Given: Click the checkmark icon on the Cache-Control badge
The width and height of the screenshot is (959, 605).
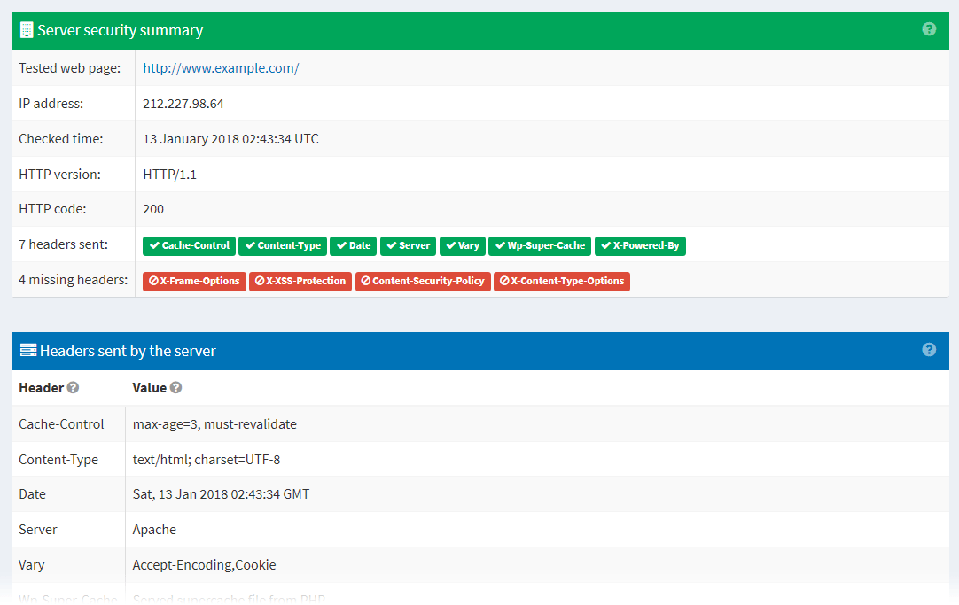Looking at the screenshot, I should click(x=153, y=245).
